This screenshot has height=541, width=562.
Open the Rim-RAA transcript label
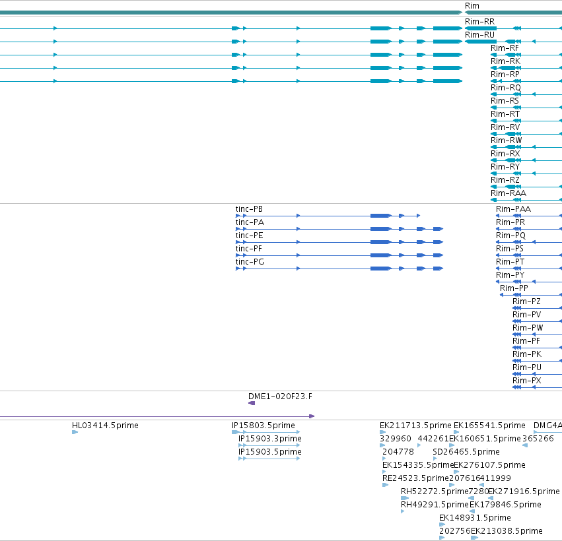(509, 193)
